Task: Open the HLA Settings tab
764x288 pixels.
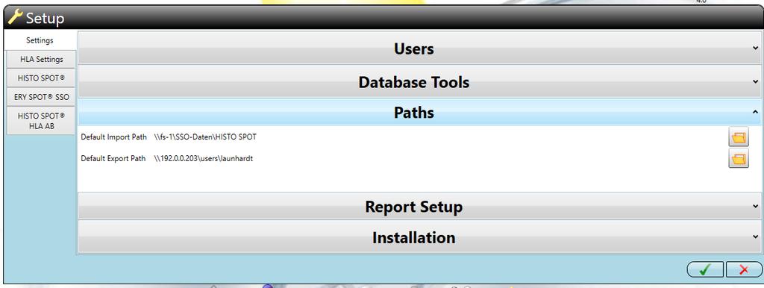Action: click(x=42, y=60)
